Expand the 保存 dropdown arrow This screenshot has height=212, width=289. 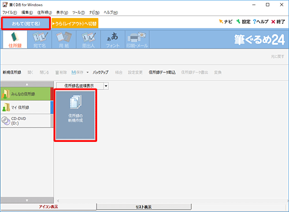click(x=87, y=72)
